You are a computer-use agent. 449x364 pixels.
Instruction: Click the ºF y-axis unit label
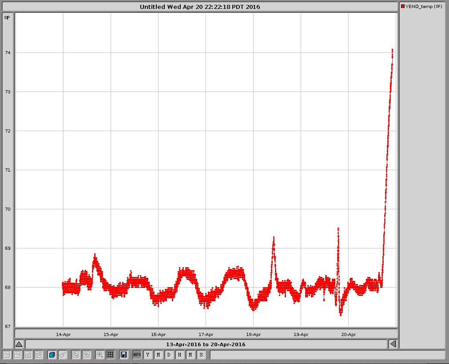(x=7, y=18)
